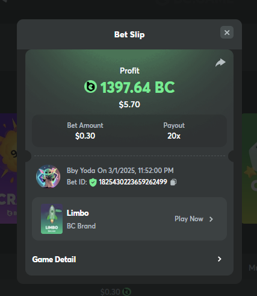Click the BC coin icon beside profit
The width and height of the screenshot is (257, 296).
tap(90, 87)
